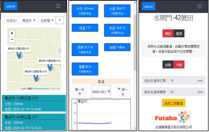Click the 挑選設備 filter input field
209x132 pixels.
tap(11, 20)
